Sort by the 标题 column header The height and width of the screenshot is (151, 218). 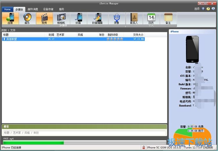coord(23,35)
